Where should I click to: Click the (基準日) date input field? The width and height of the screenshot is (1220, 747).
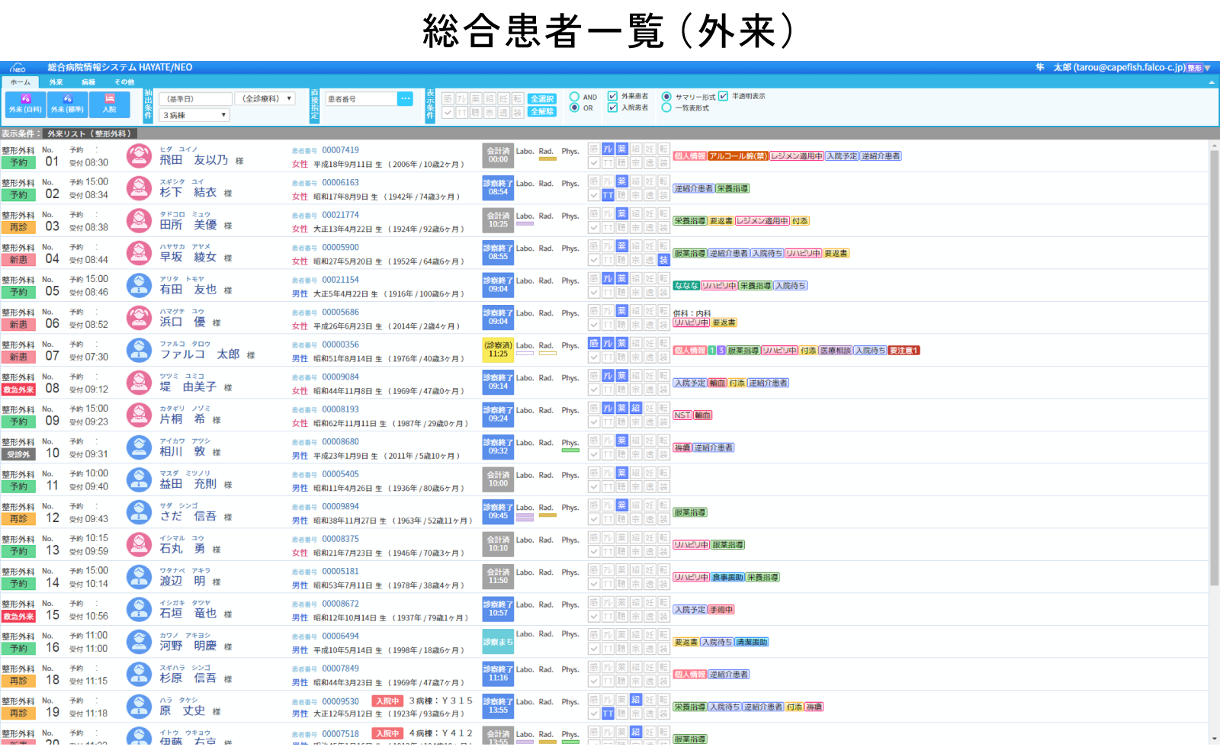tap(196, 98)
